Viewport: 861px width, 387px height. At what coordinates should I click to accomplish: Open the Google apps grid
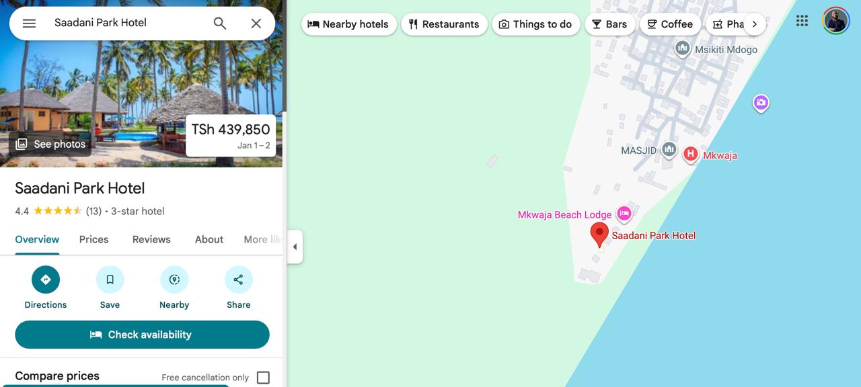click(x=802, y=21)
